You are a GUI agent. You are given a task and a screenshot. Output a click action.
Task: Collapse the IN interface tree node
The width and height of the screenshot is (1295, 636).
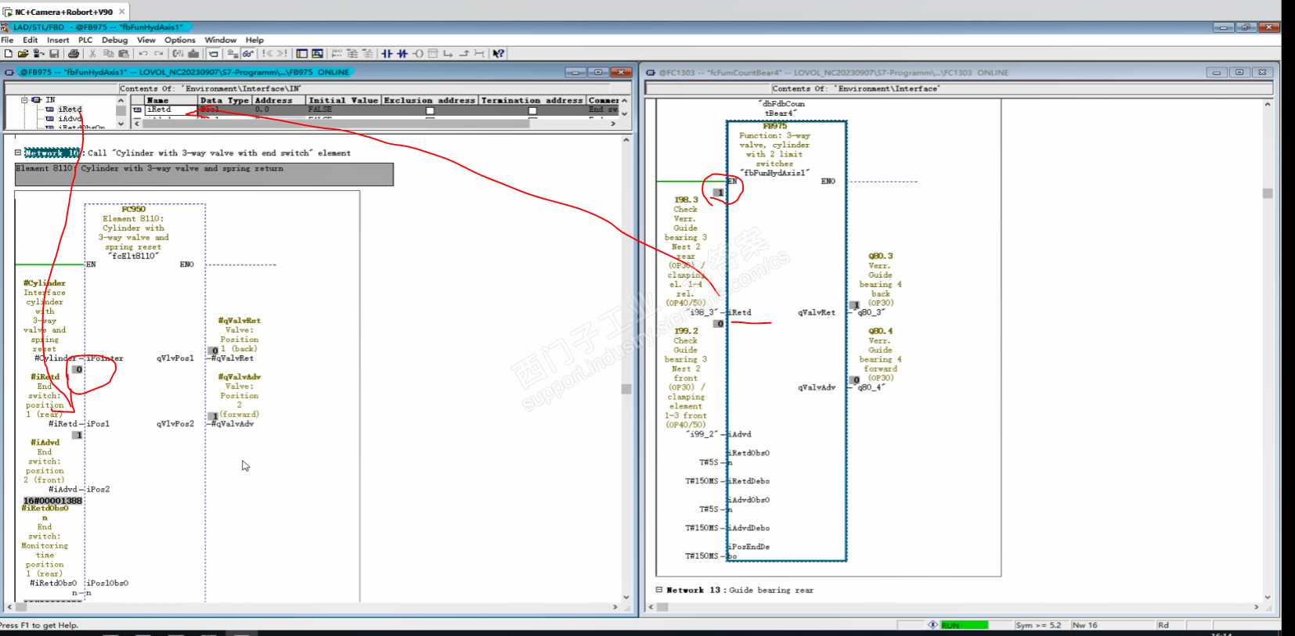pos(24,100)
